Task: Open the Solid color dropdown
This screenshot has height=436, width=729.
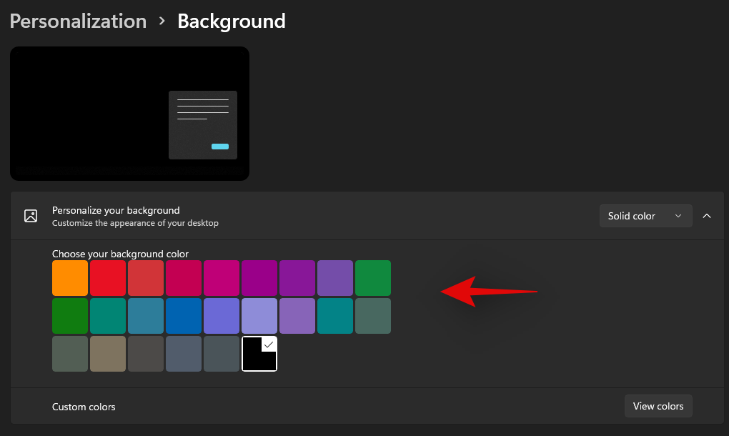Action: (x=645, y=215)
